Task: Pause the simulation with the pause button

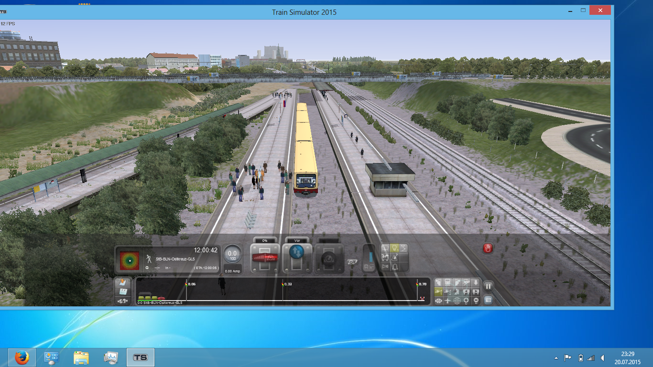Action: pos(488,287)
